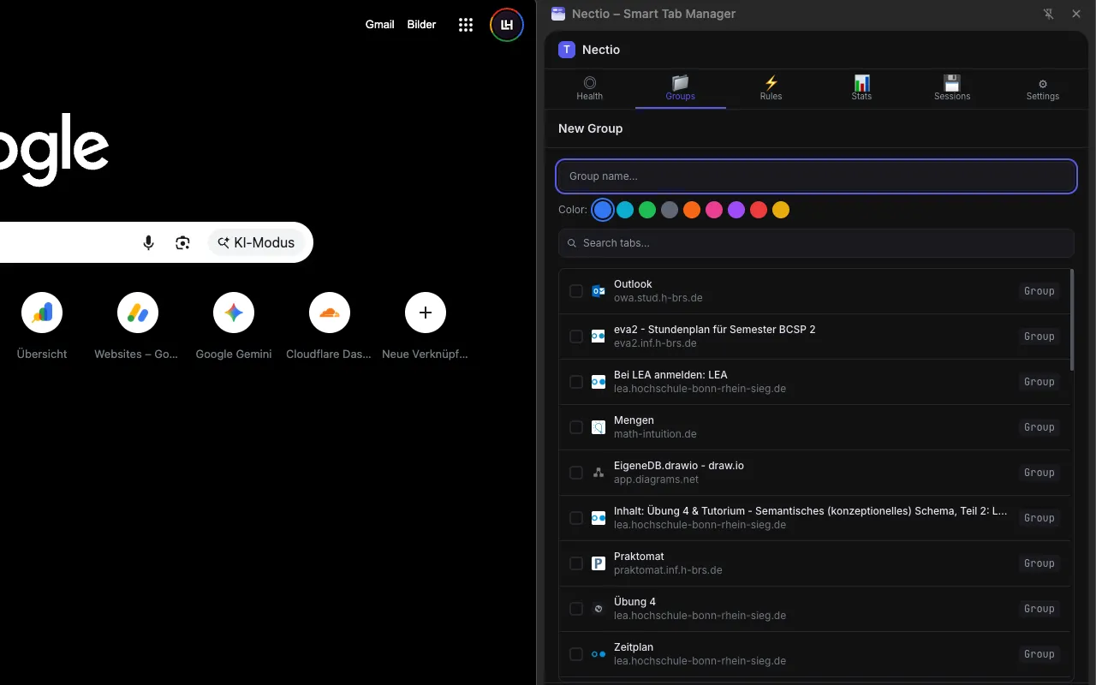This screenshot has height=685, width=1096.
Task: Choose the pink group color
Action: (x=714, y=210)
